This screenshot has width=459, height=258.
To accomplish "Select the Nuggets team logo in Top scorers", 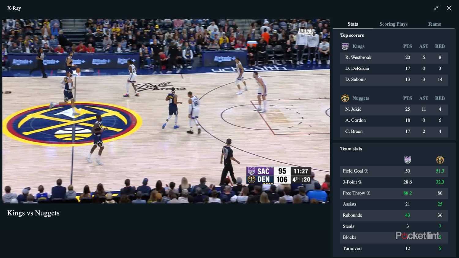I will tap(345, 98).
